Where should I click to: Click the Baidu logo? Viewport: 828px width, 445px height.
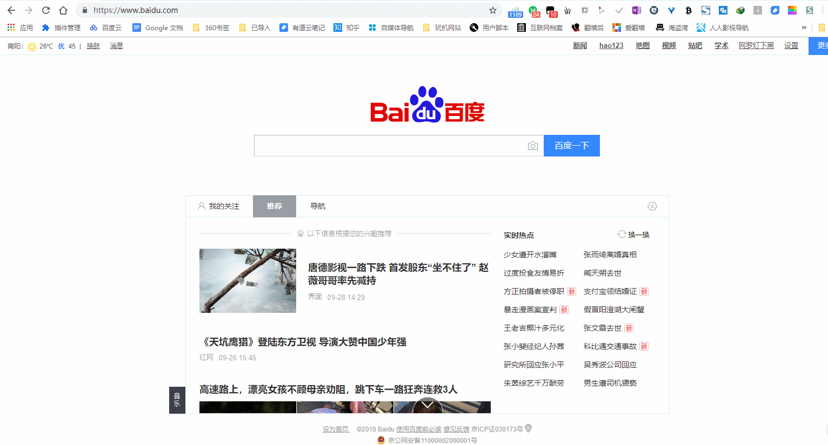coord(427,105)
